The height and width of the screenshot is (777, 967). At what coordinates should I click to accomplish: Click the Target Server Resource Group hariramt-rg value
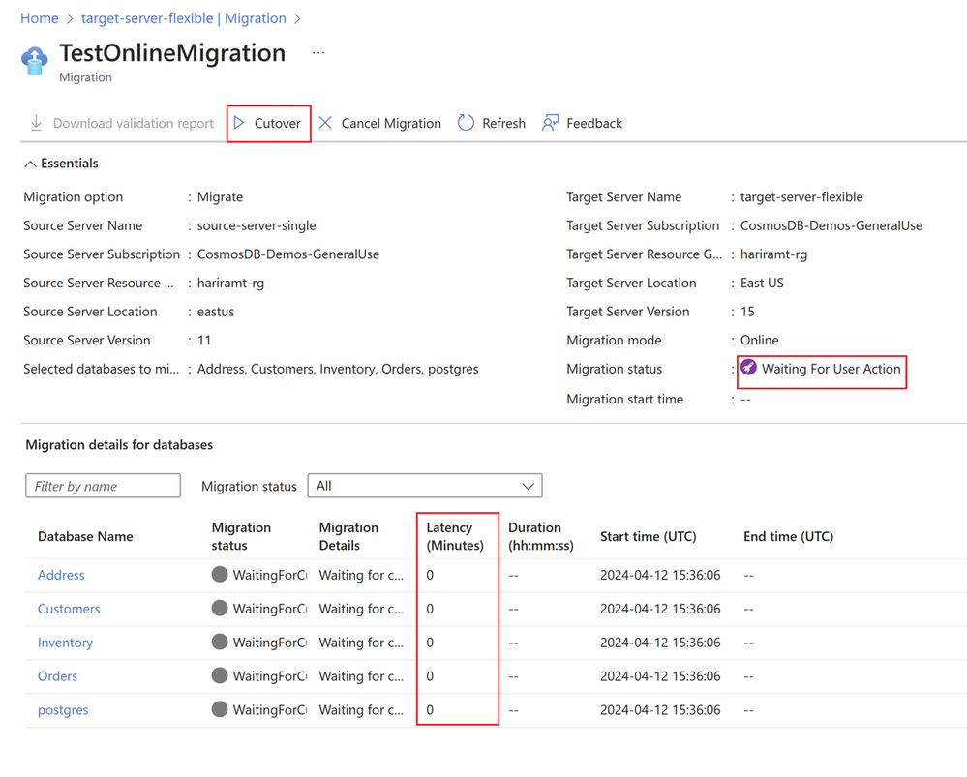[x=773, y=254]
